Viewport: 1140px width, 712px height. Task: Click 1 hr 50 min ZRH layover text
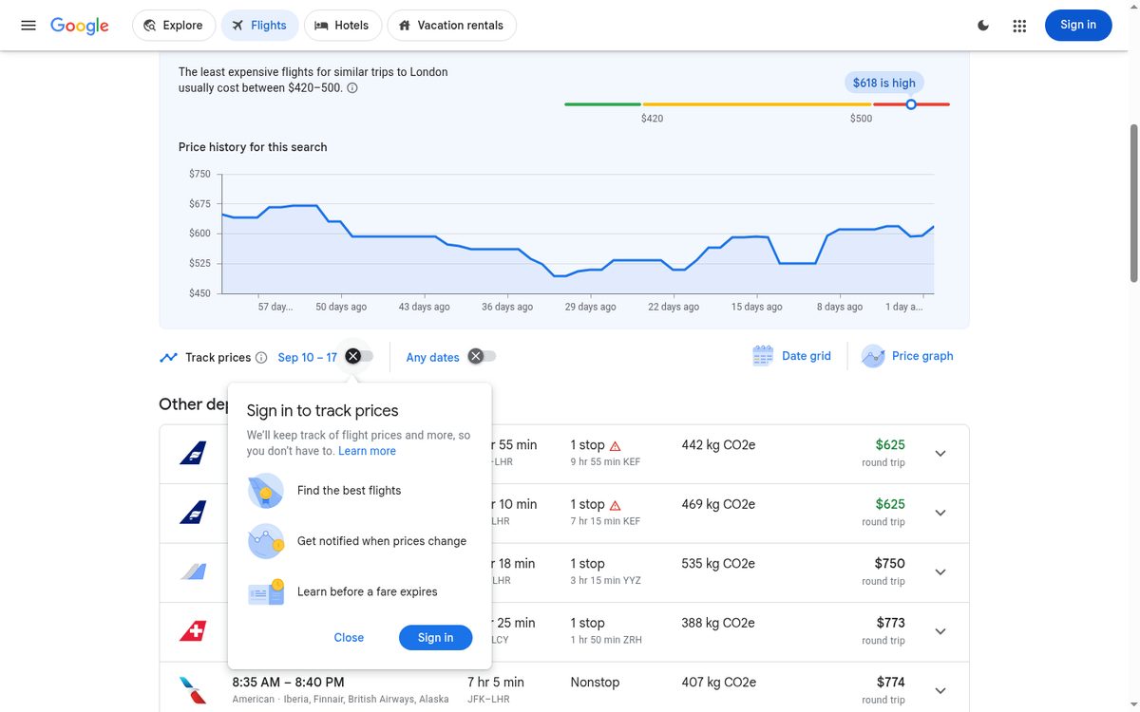(606, 640)
